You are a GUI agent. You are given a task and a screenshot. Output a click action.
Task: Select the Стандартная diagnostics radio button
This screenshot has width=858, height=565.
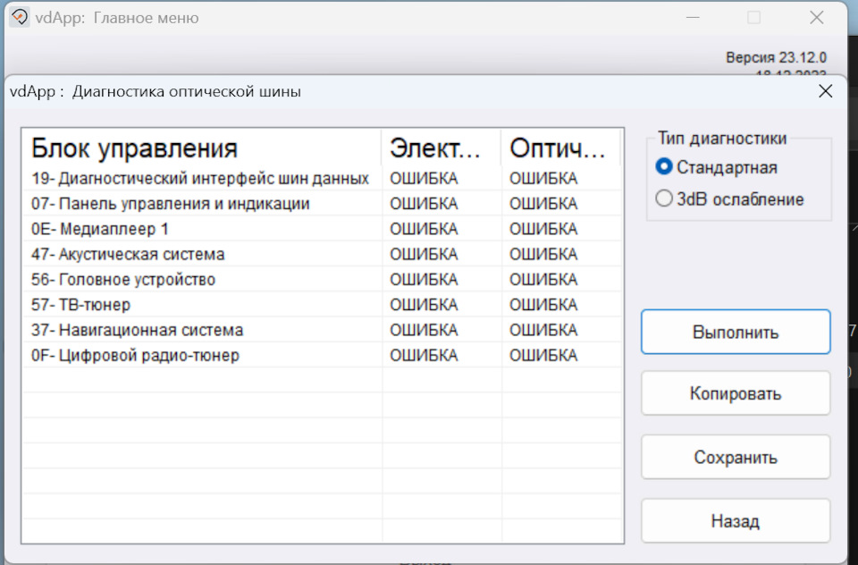point(664,167)
